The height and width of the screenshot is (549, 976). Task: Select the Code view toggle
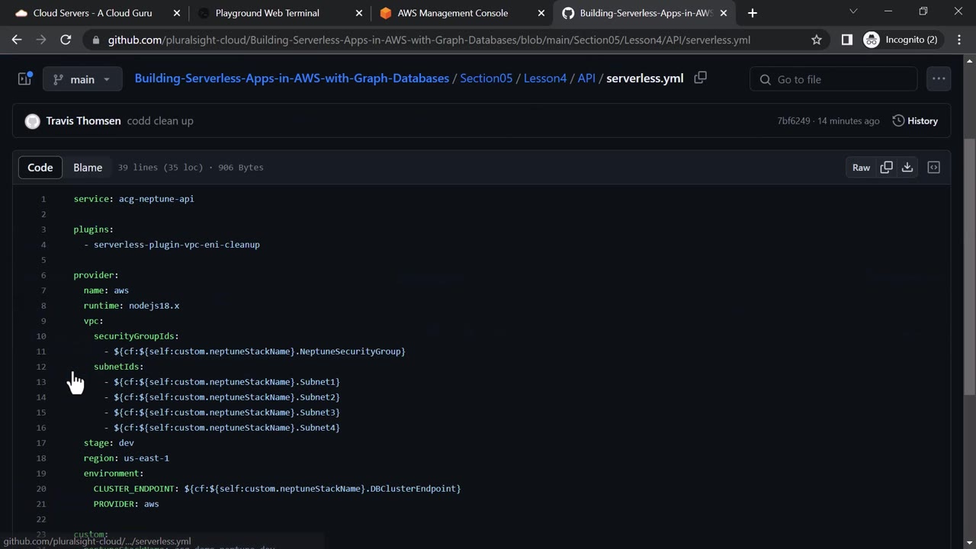click(x=40, y=168)
